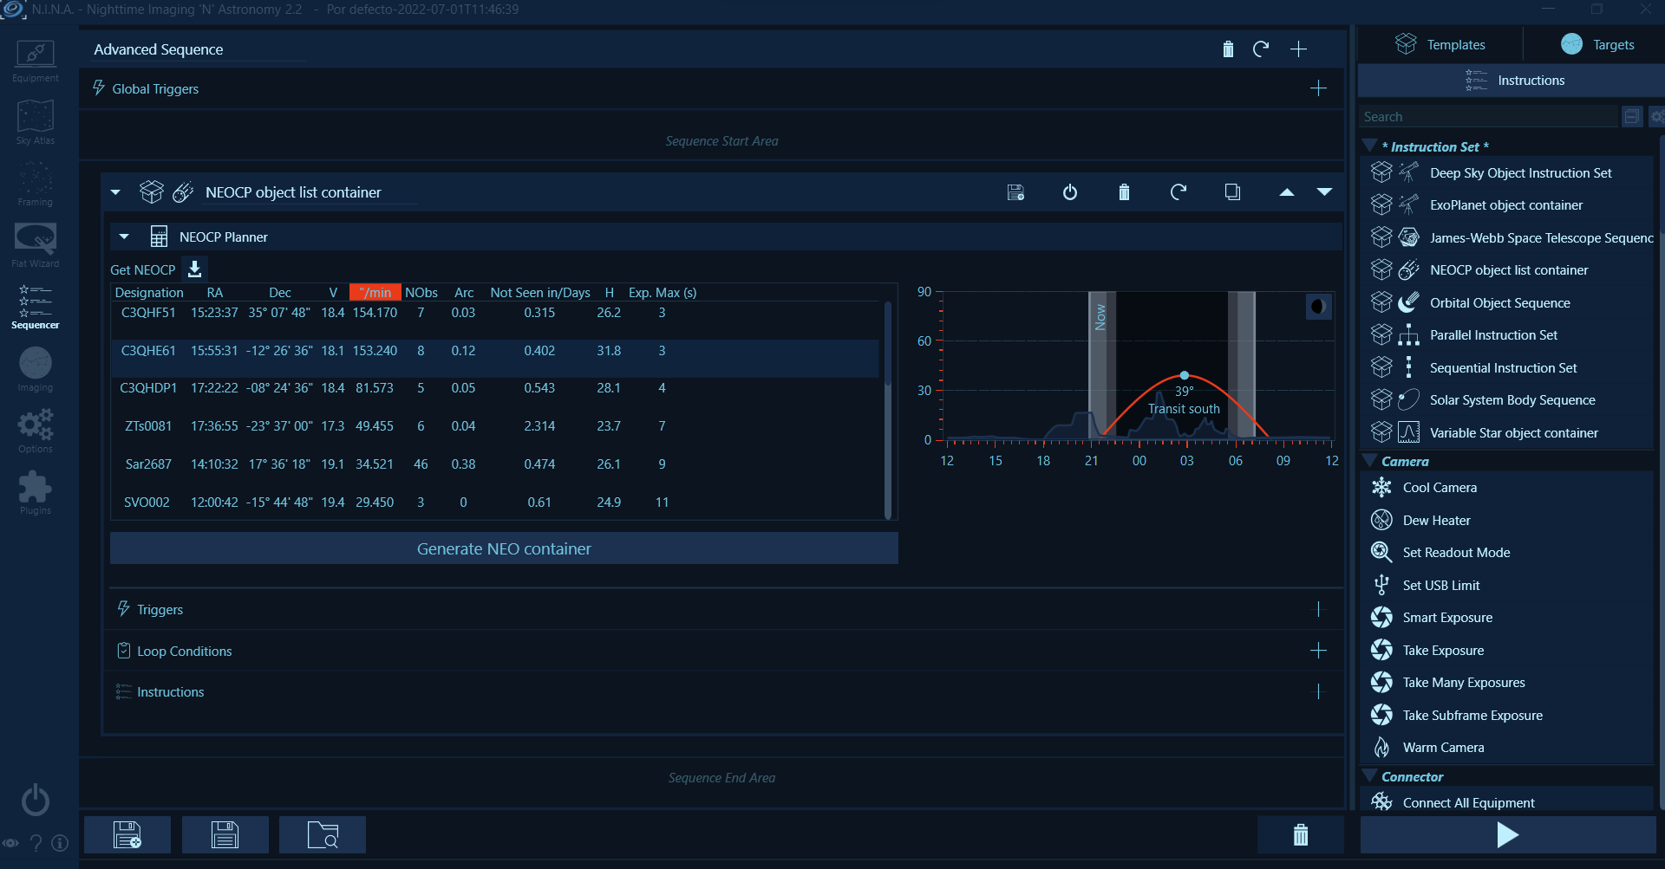Delete the NEOCP object list container
The height and width of the screenshot is (869, 1665).
tap(1124, 192)
